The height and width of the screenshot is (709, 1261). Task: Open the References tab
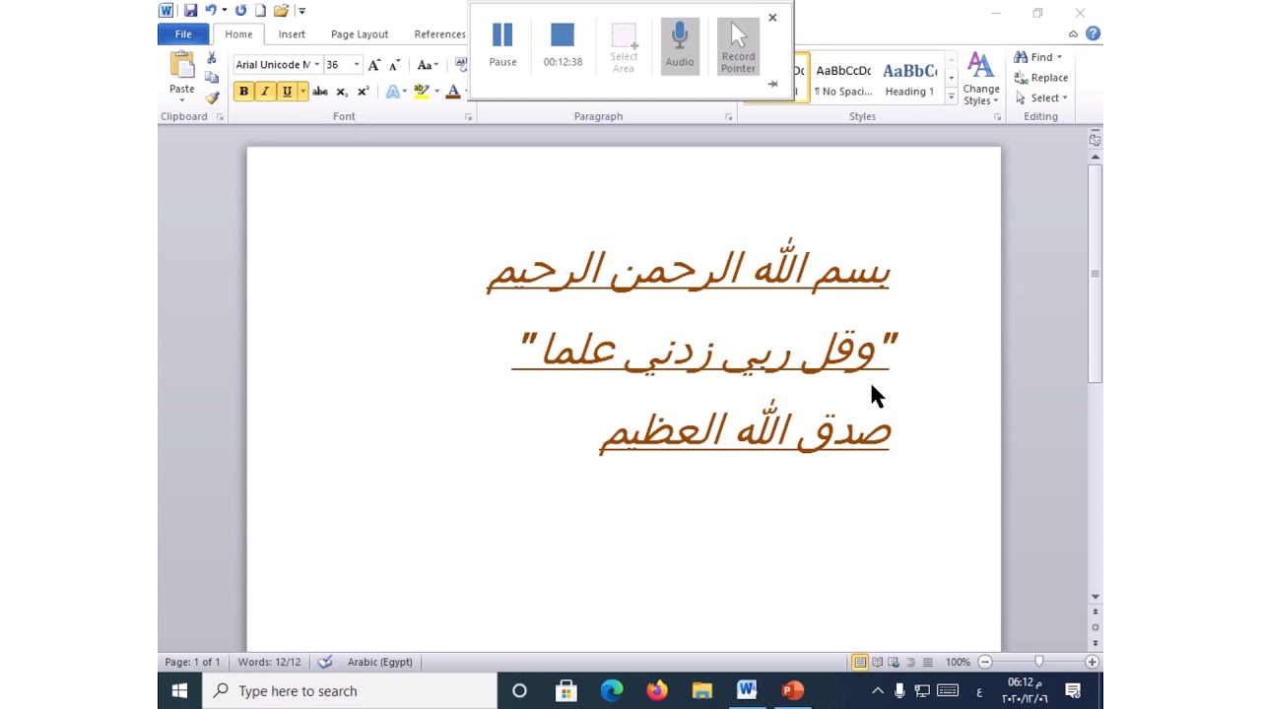click(x=439, y=34)
